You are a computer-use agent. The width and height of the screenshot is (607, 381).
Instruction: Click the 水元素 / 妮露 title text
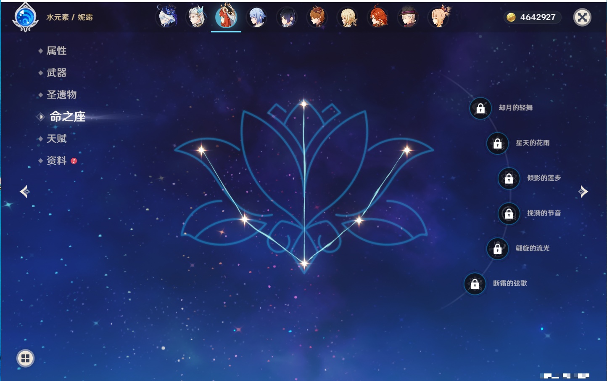pyautogui.click(x=69, y=17)
